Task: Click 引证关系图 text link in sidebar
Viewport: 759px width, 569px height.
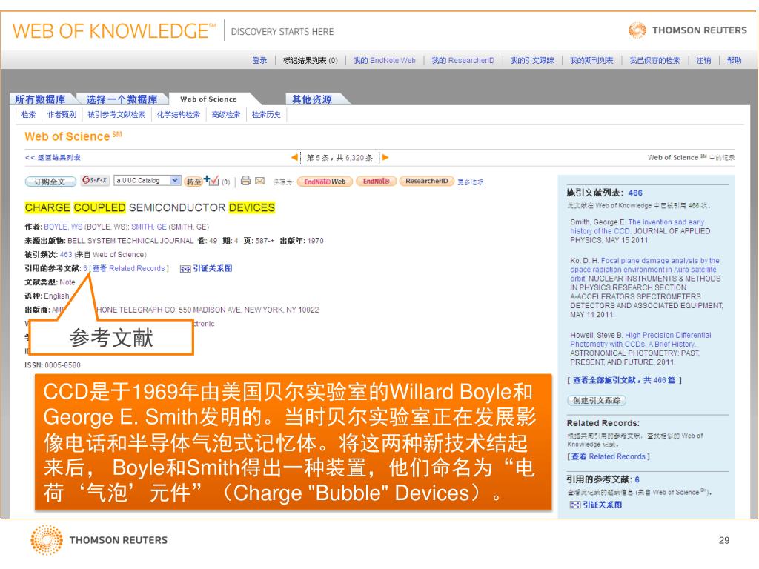Action: tap(602, 505)
